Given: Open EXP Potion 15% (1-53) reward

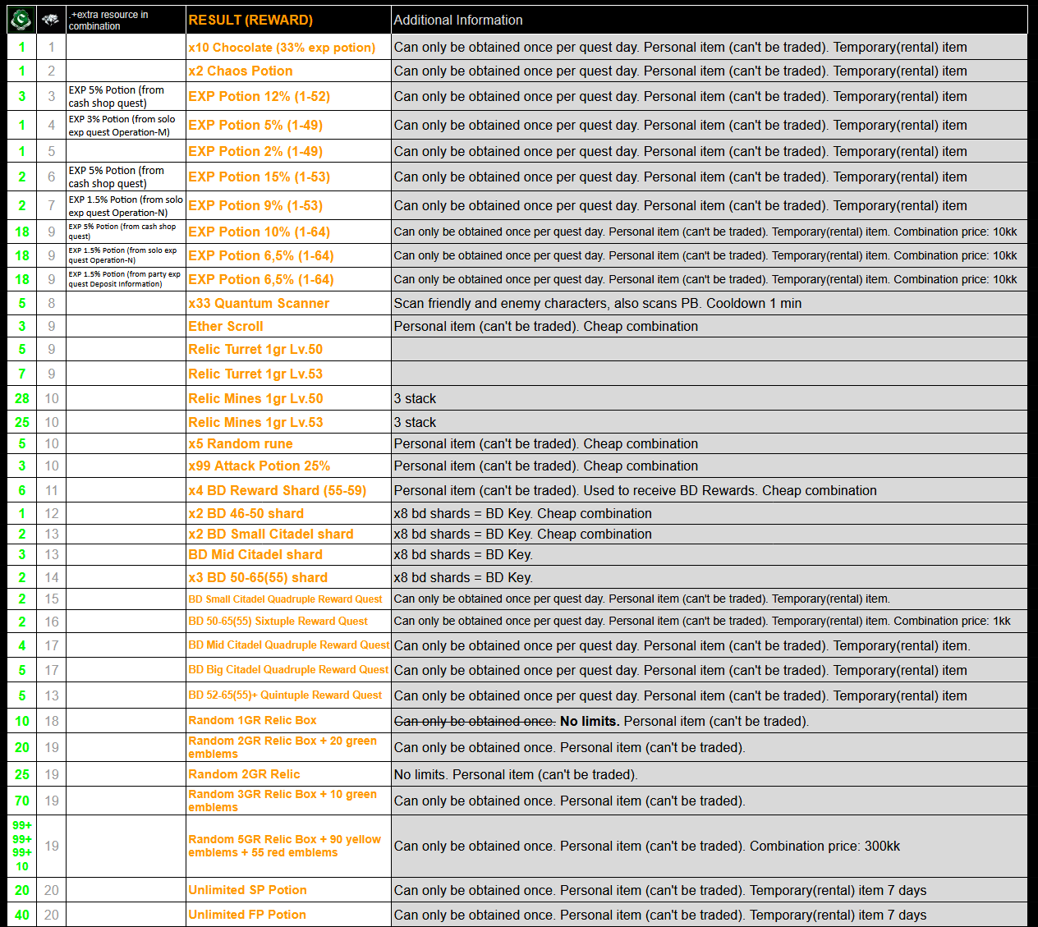Looking at the screenshot, I should tap(259, 177).
